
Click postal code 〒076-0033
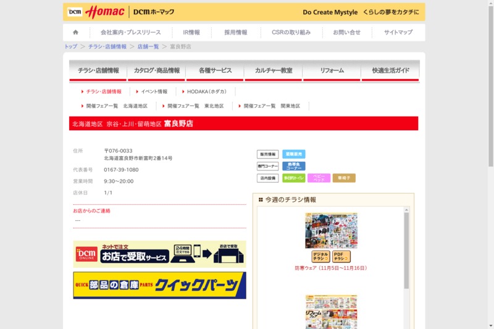click(x=118, y=151)
